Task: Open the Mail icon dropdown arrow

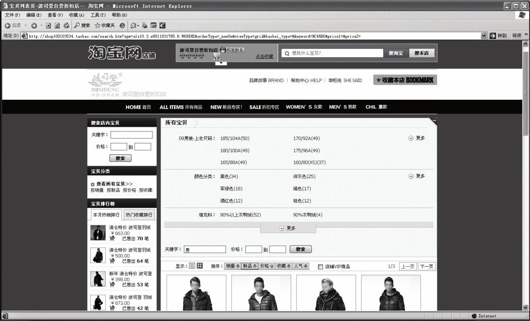Action: pyautogui.click(x=138, y=26)
